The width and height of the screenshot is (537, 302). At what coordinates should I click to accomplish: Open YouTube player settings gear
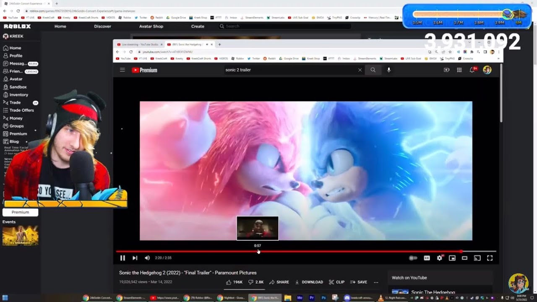[439, 258]
